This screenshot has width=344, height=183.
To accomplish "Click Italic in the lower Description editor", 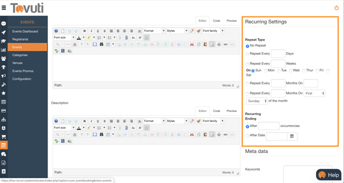I will pyautogui.click(x=91, y=121).
